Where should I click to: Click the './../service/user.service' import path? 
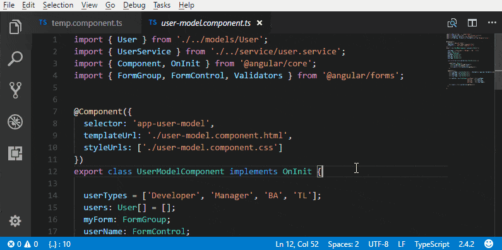275,52
